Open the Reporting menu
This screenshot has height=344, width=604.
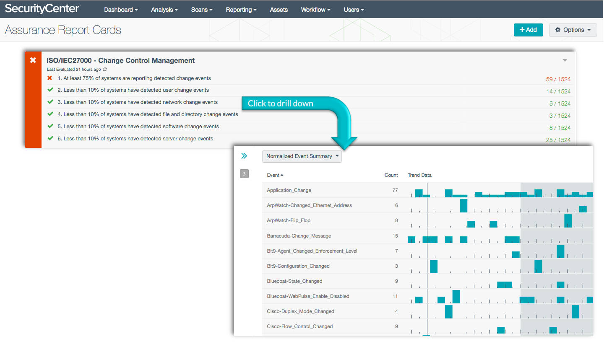(241, 10)
